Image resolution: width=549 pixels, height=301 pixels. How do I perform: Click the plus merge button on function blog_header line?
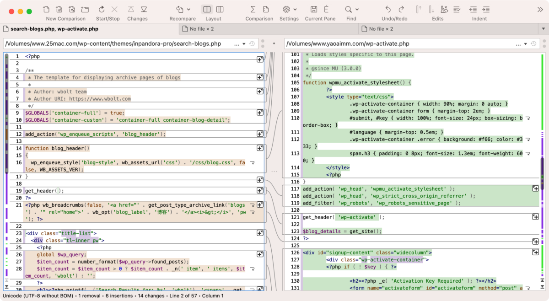259,148
